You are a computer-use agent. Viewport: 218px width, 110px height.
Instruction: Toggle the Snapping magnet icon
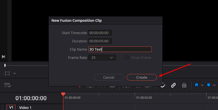click(x=163, y=85)
